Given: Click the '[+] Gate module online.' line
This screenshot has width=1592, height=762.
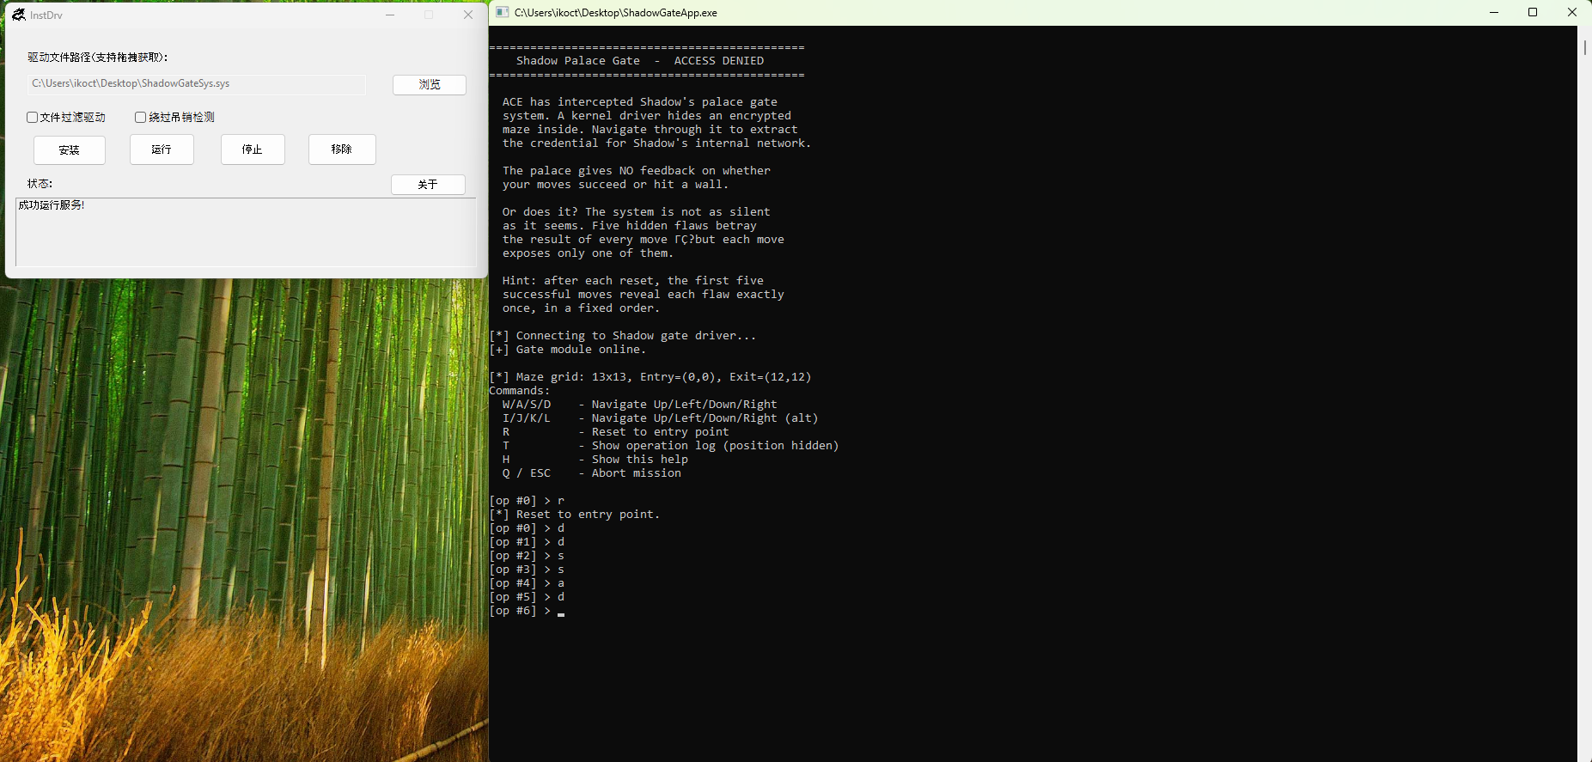Looking at the screenshot, I should point(567,350).
